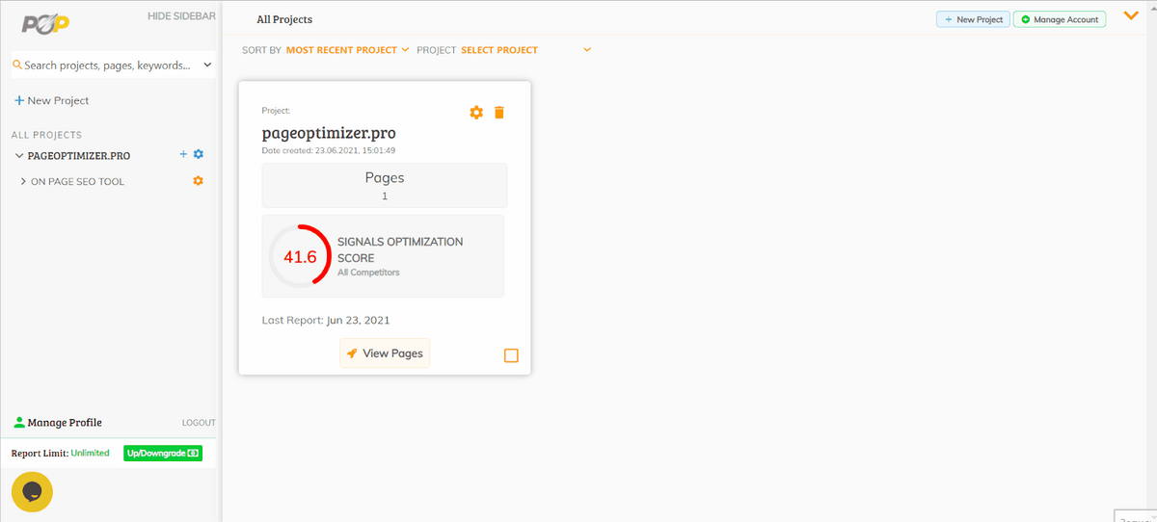Viewport: 1157px width, 522px height.
Task: Expand the ON PAGE SEO TOOL item
Action: click(x=23, y=181)
